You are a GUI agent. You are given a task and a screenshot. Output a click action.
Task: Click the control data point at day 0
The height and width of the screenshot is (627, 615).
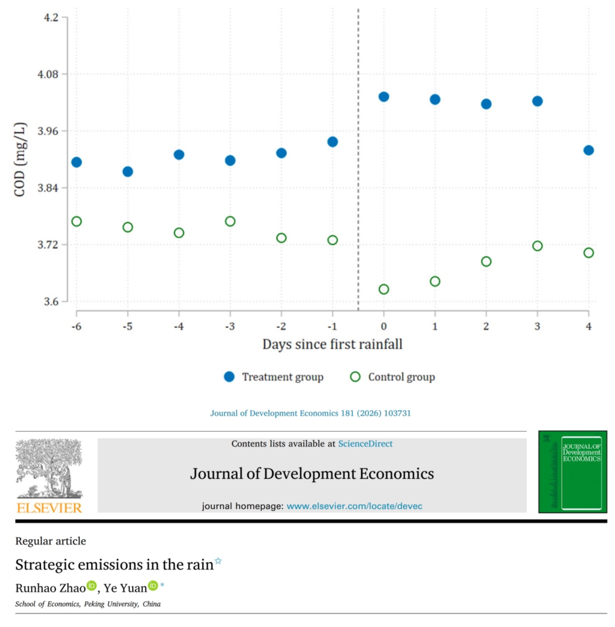[x=384, y=289]
